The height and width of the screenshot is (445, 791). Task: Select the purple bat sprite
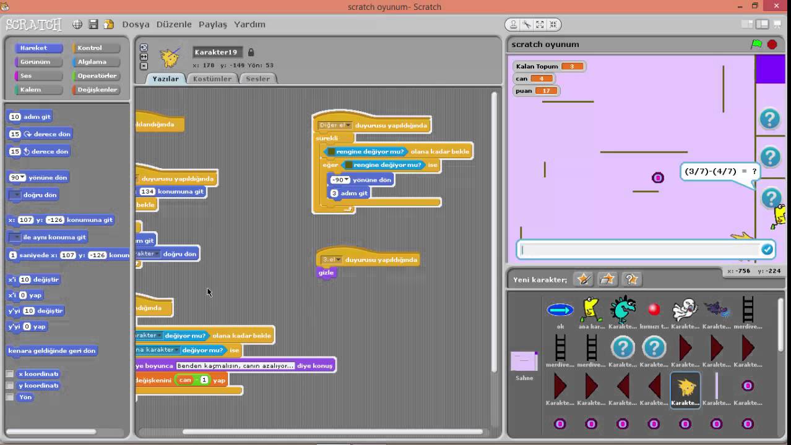click(x=716, y=313)
